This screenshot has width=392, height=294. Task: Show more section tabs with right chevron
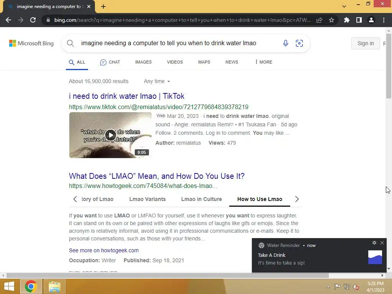[x=297, y=199]
